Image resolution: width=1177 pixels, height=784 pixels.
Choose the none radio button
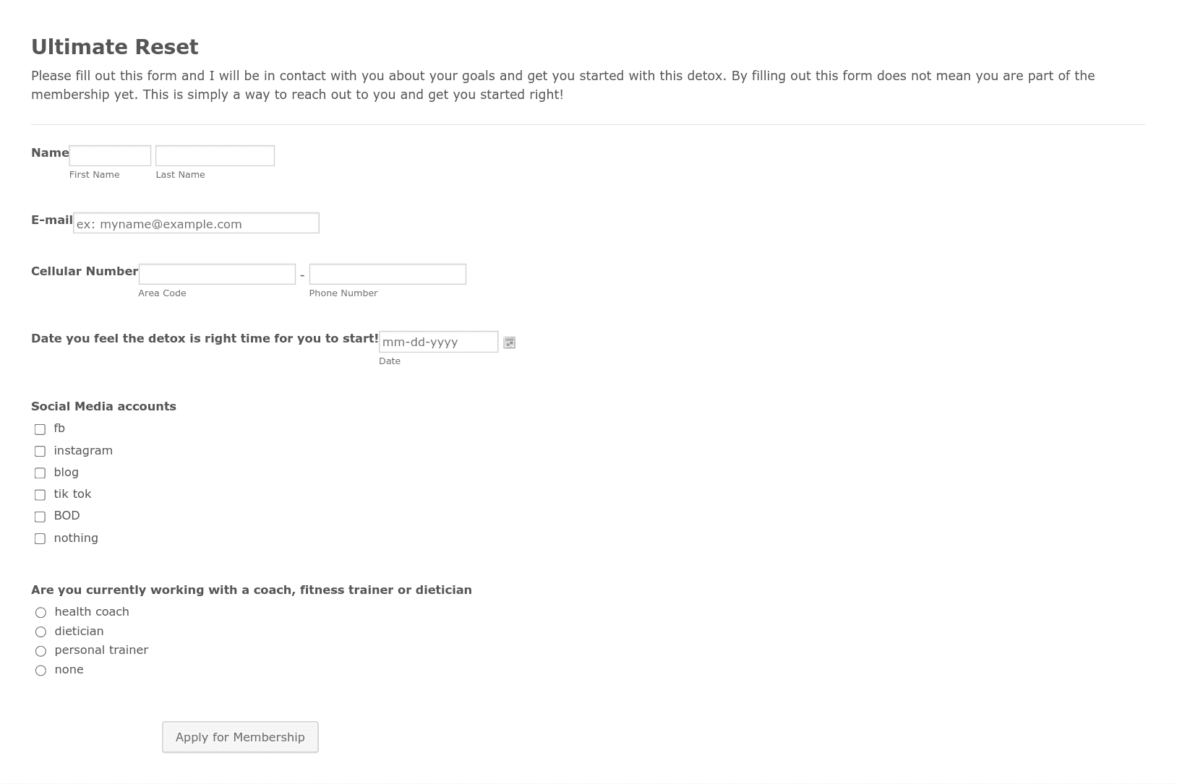40,671
